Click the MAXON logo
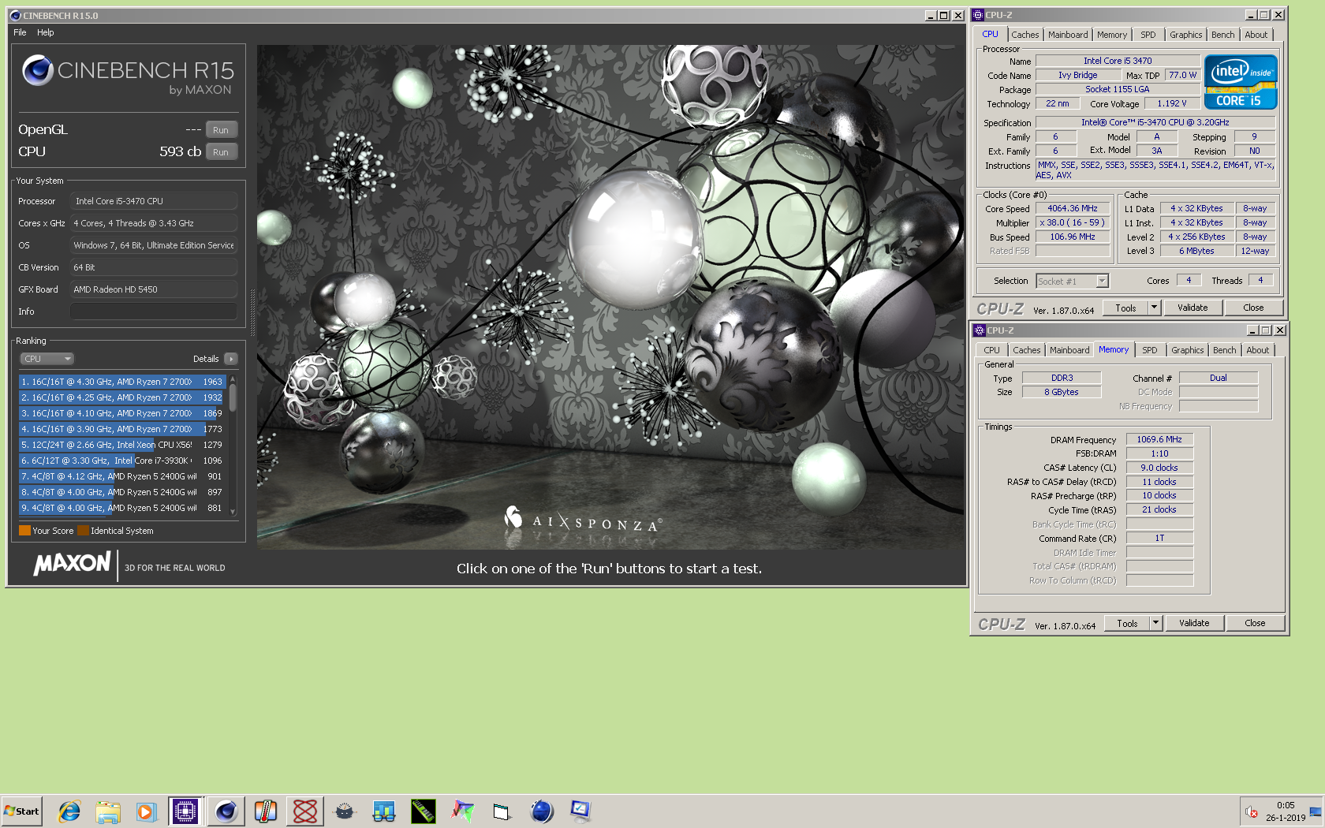 pyautogui.click(x=72, y=564)
